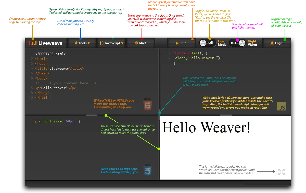The image size is (306, 193).
Task: Click the Night Vision label text
Action: (252, 43)
